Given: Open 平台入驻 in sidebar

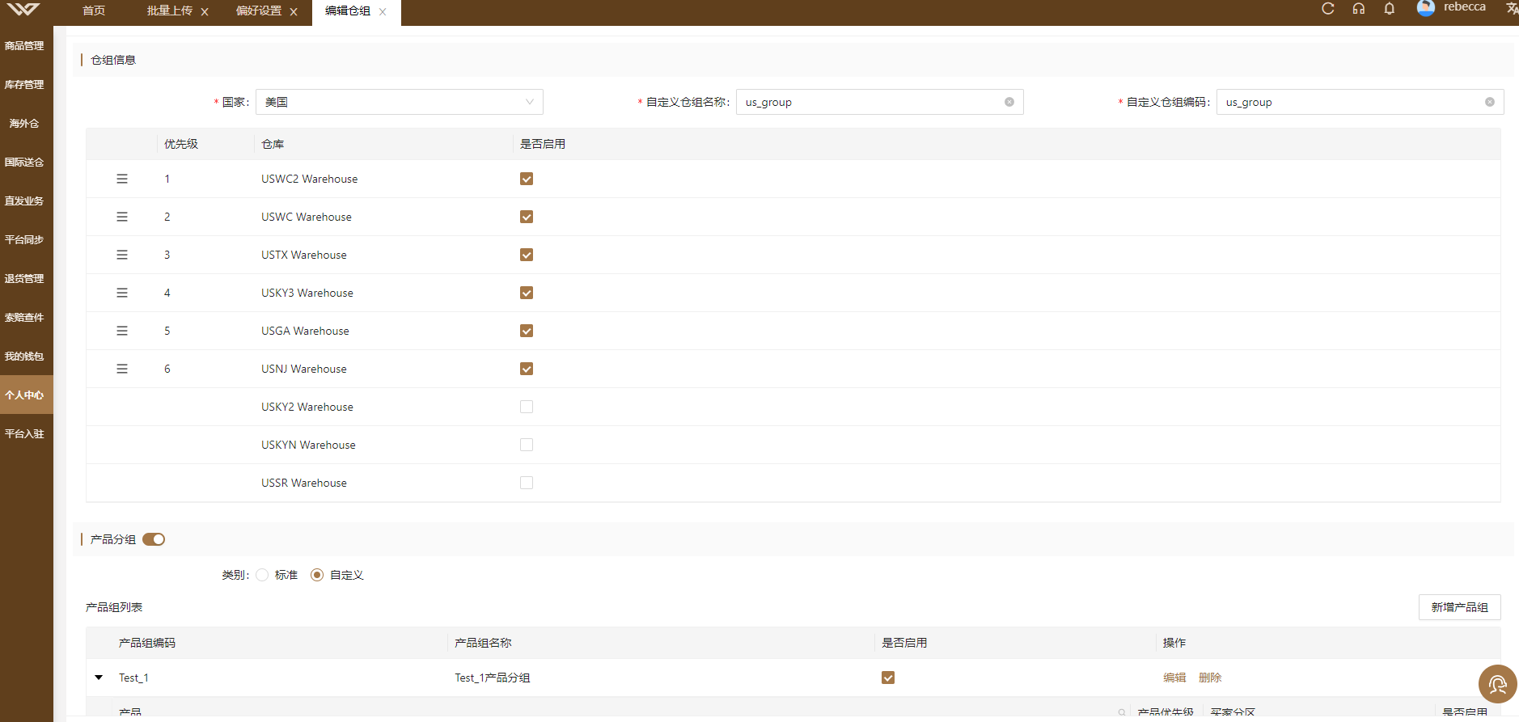Looking at the screenshot, I should pos(24,434).
